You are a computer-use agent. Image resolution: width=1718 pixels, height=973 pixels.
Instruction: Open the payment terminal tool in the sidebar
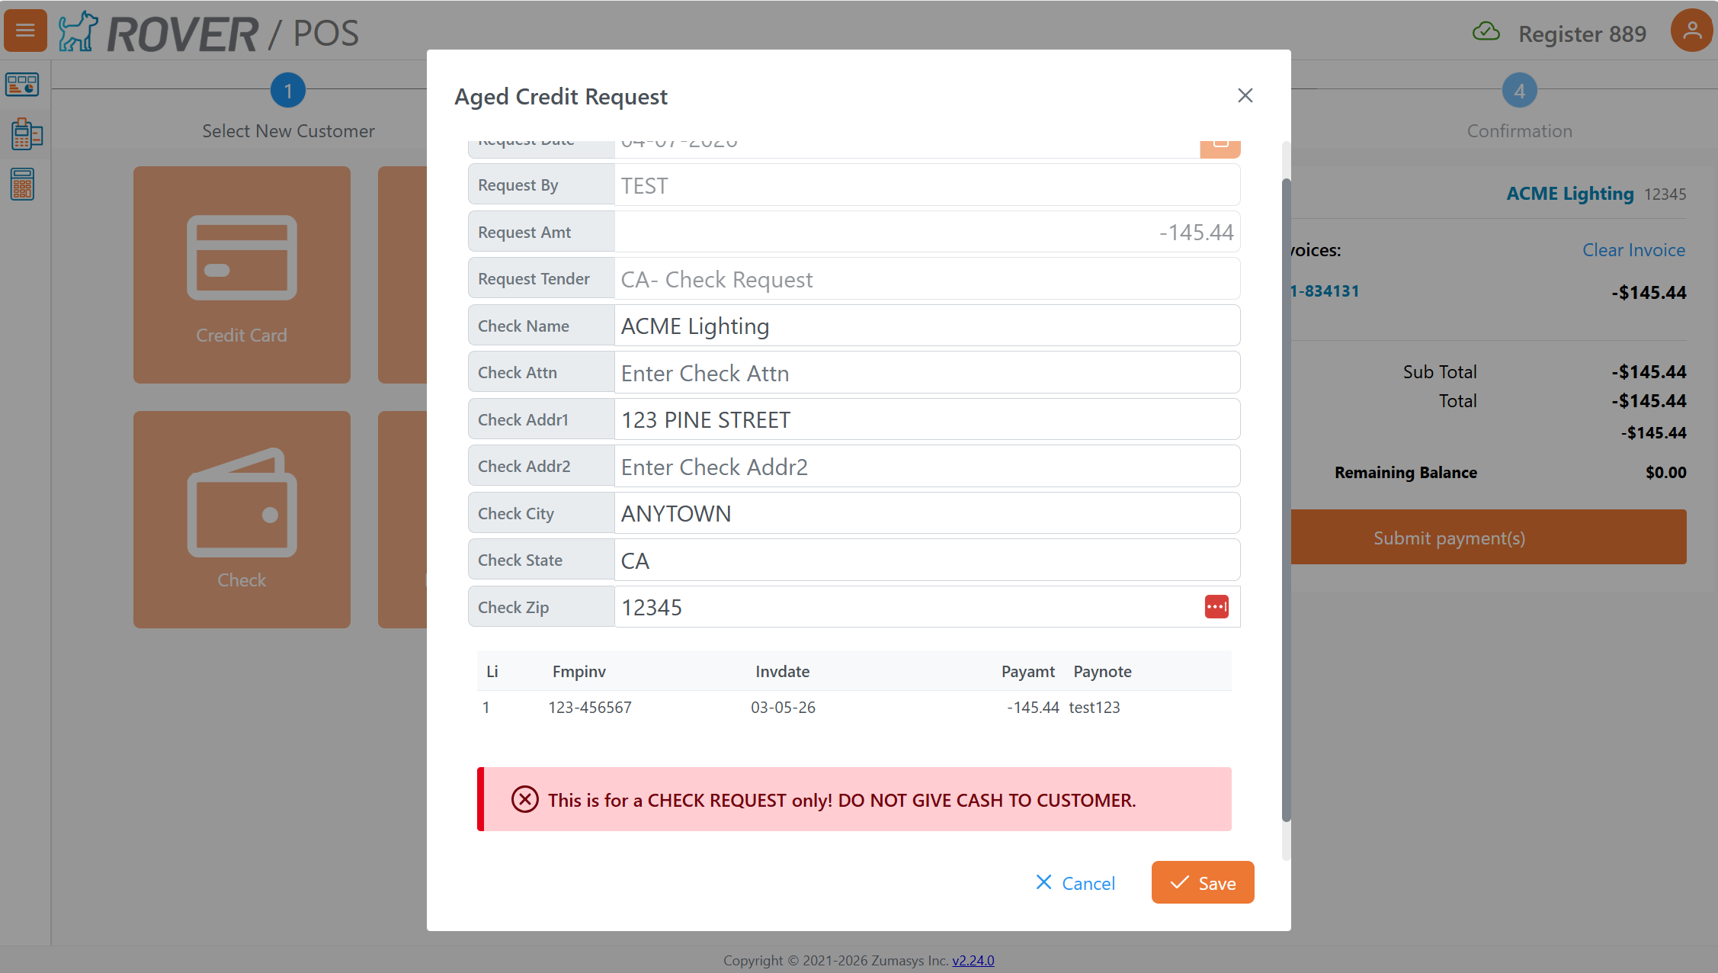(x=25, y=133)
